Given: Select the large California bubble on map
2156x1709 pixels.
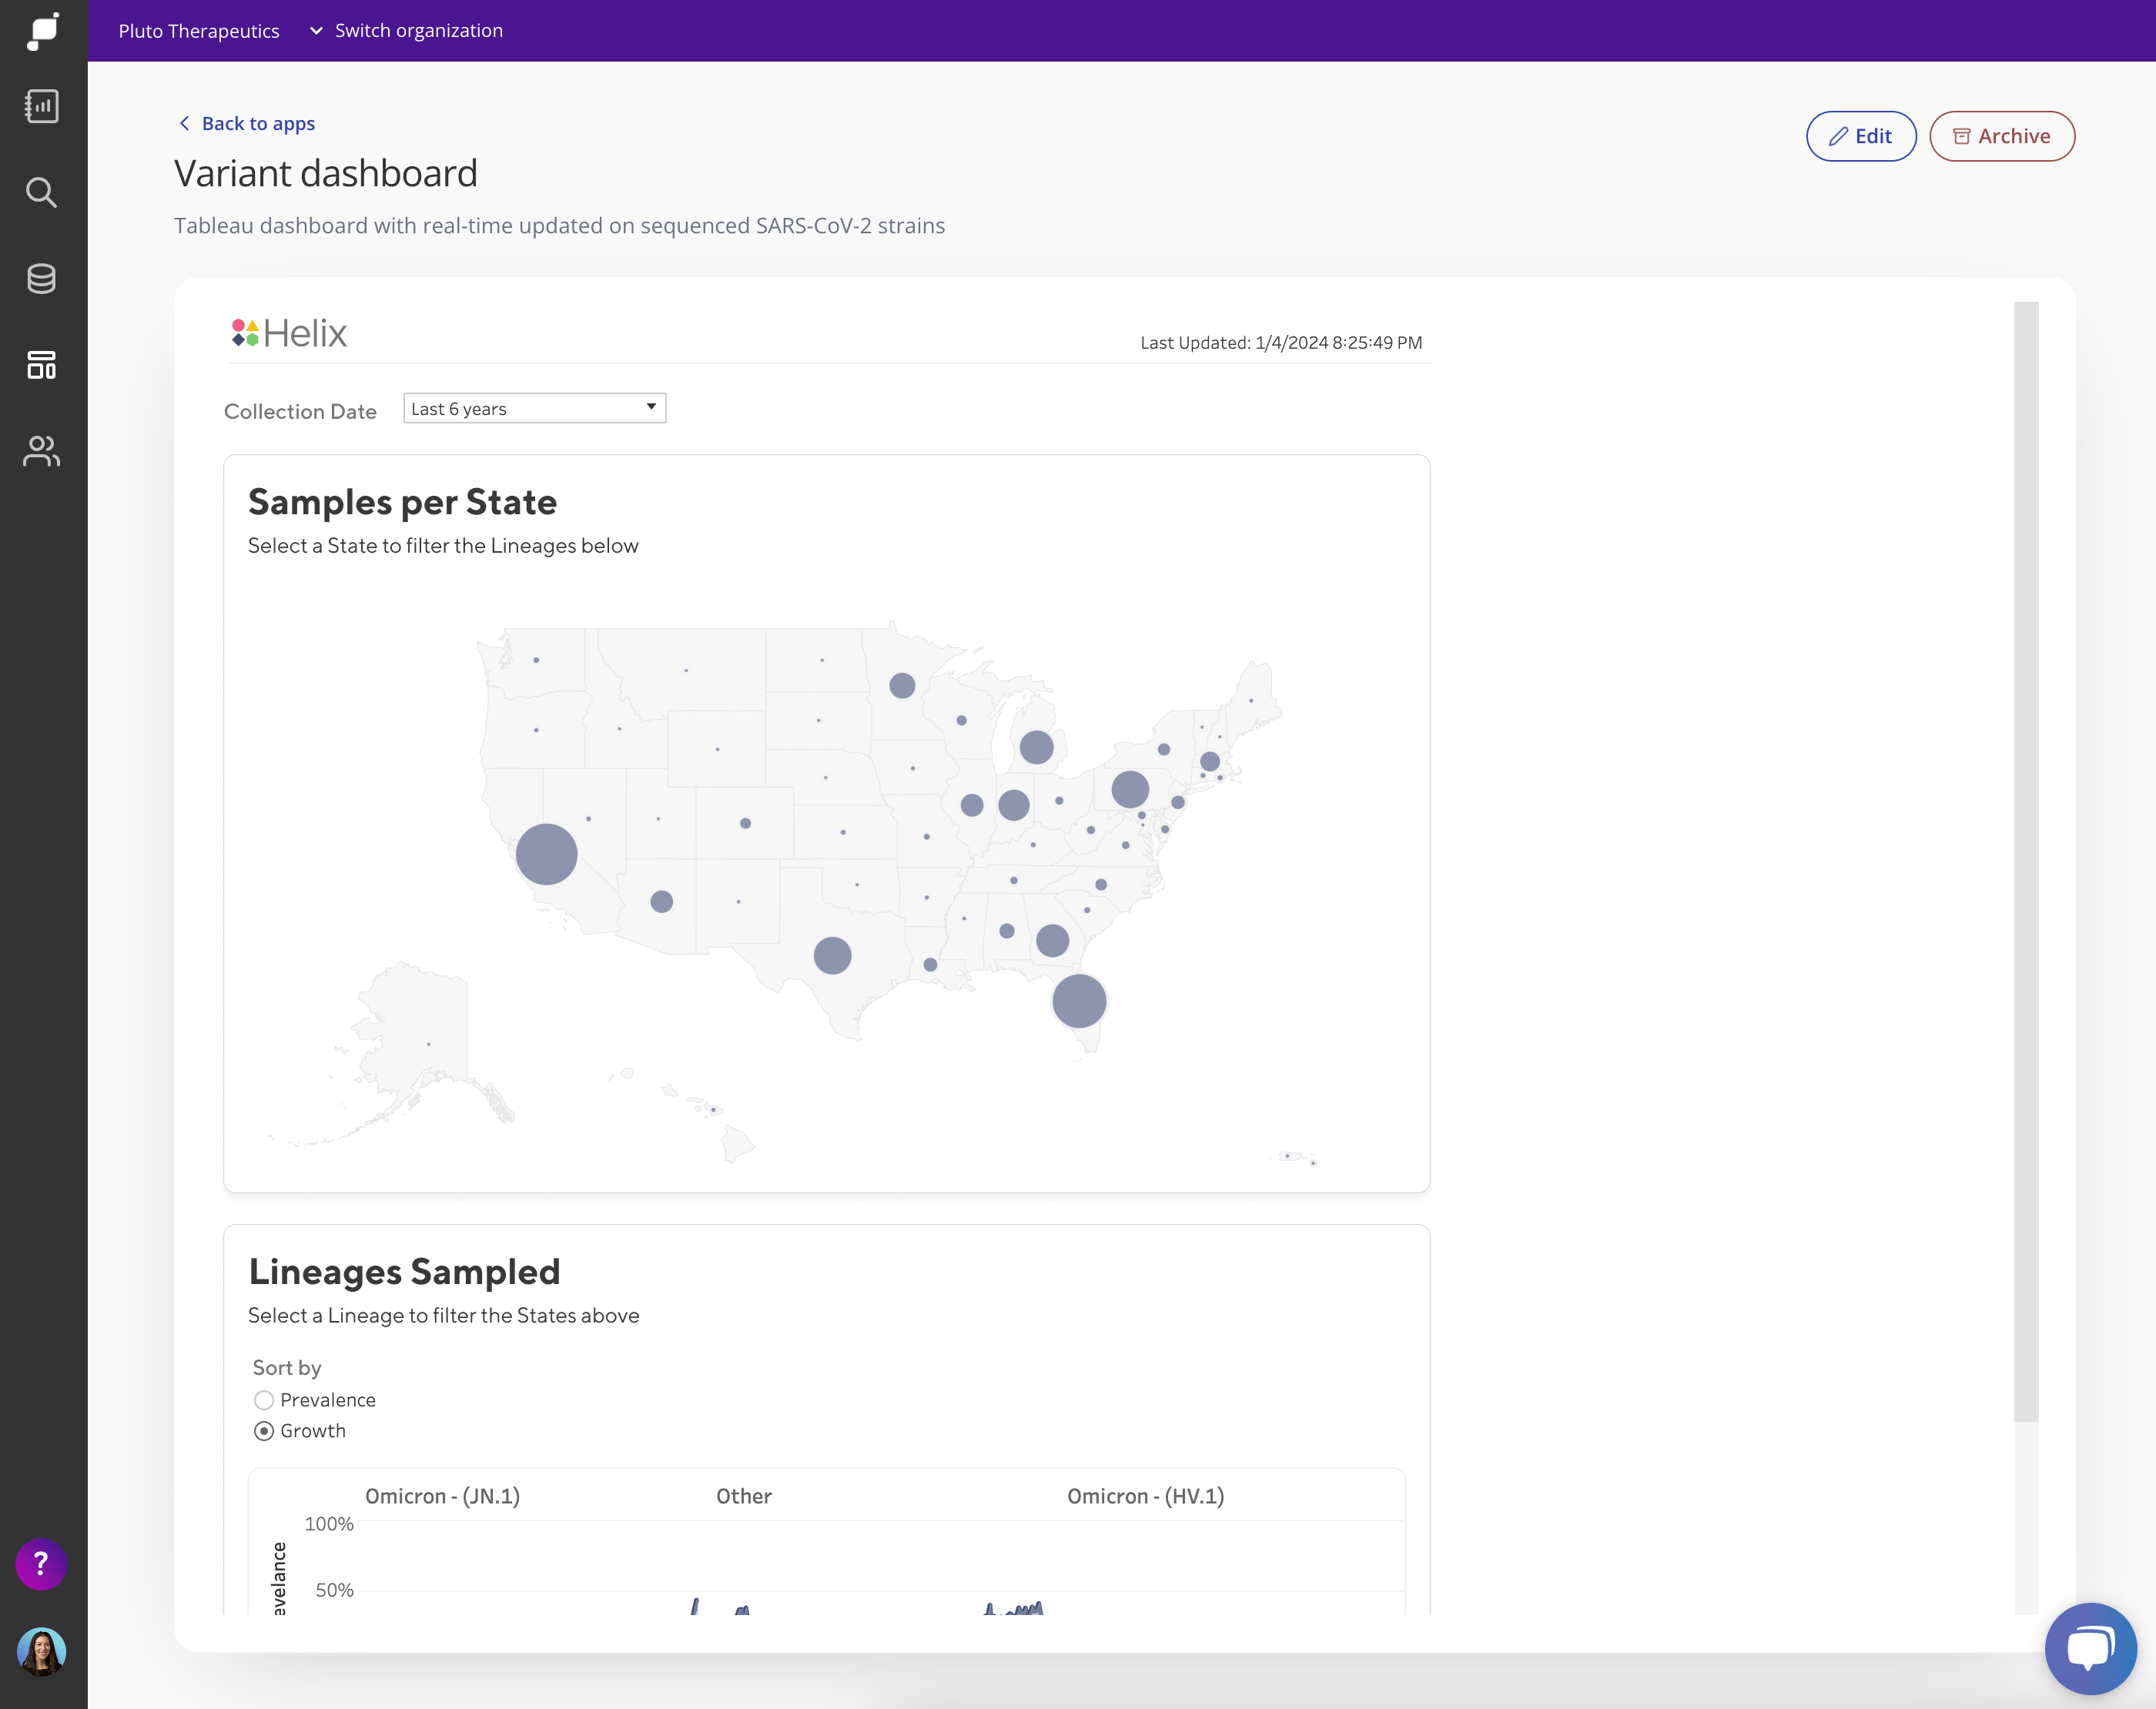Looking at the screenshot, I should click(x=546, y=854).
